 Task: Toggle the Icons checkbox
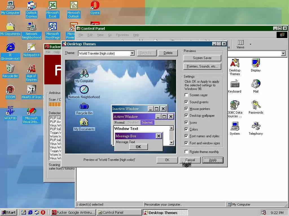click(186, 123)
